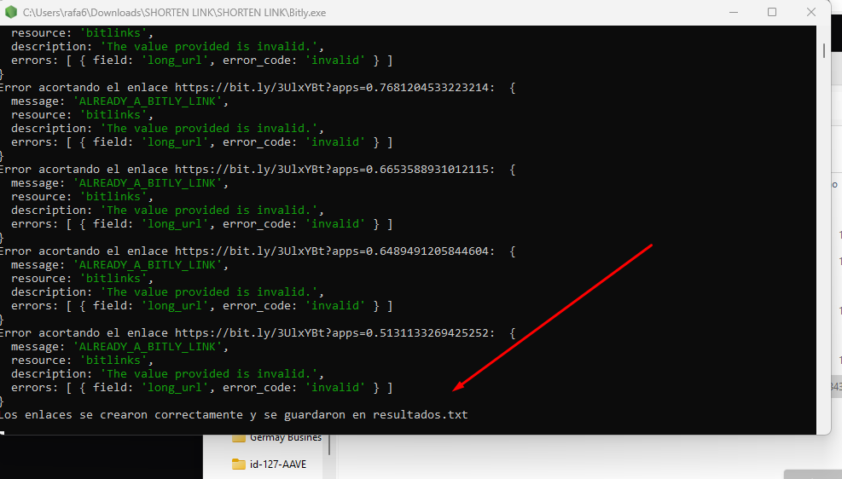The width and height of the screenshot is (842, 479).
Task: Maximize the Bitly.exe console window
Action: 772,12
